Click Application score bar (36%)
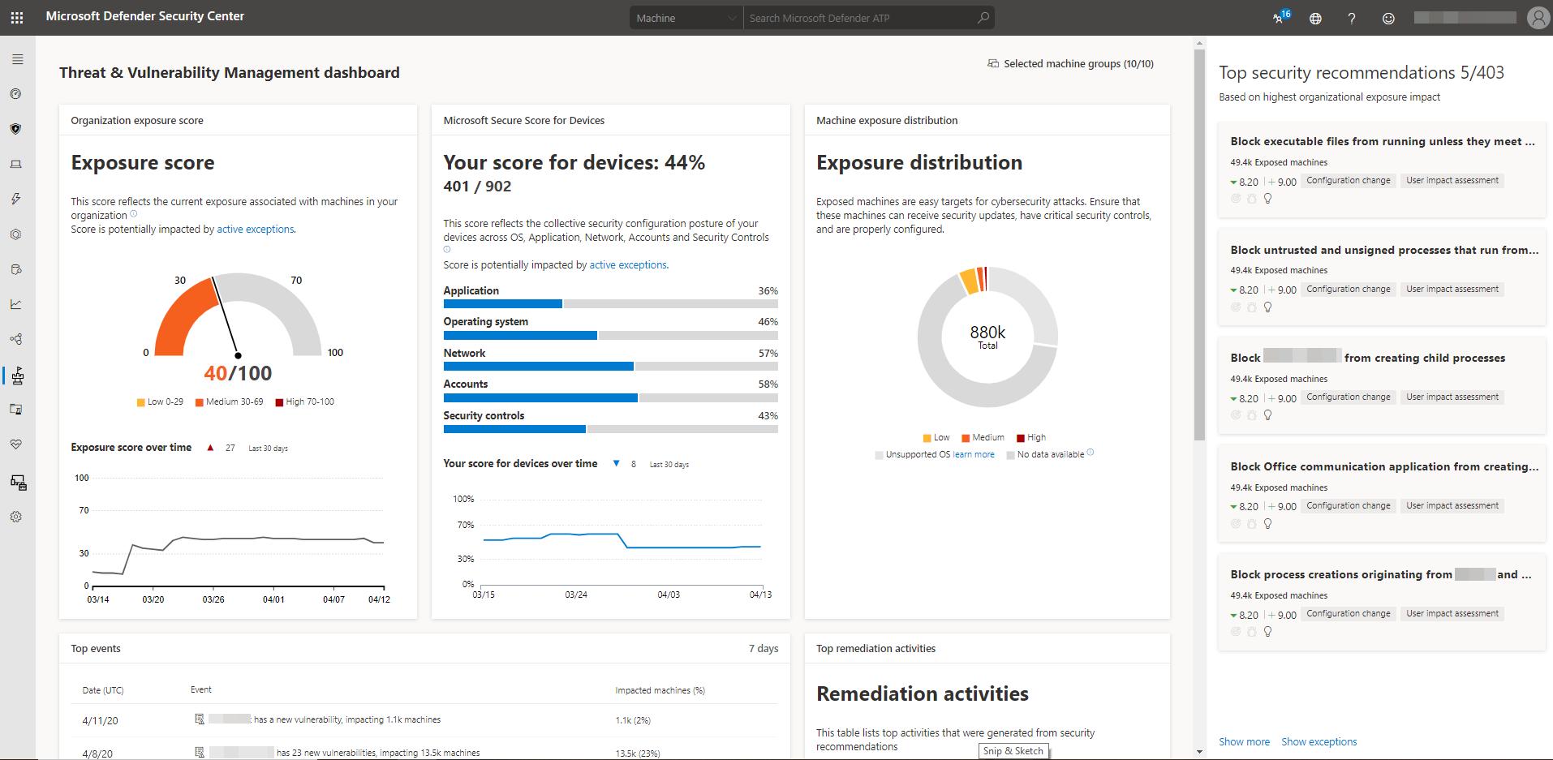The height and width of the screenshot is (760, 1553). tap(610, 304)
